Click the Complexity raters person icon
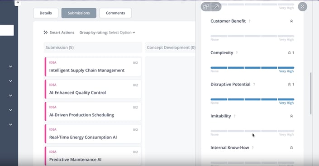 tap(289, 53)
